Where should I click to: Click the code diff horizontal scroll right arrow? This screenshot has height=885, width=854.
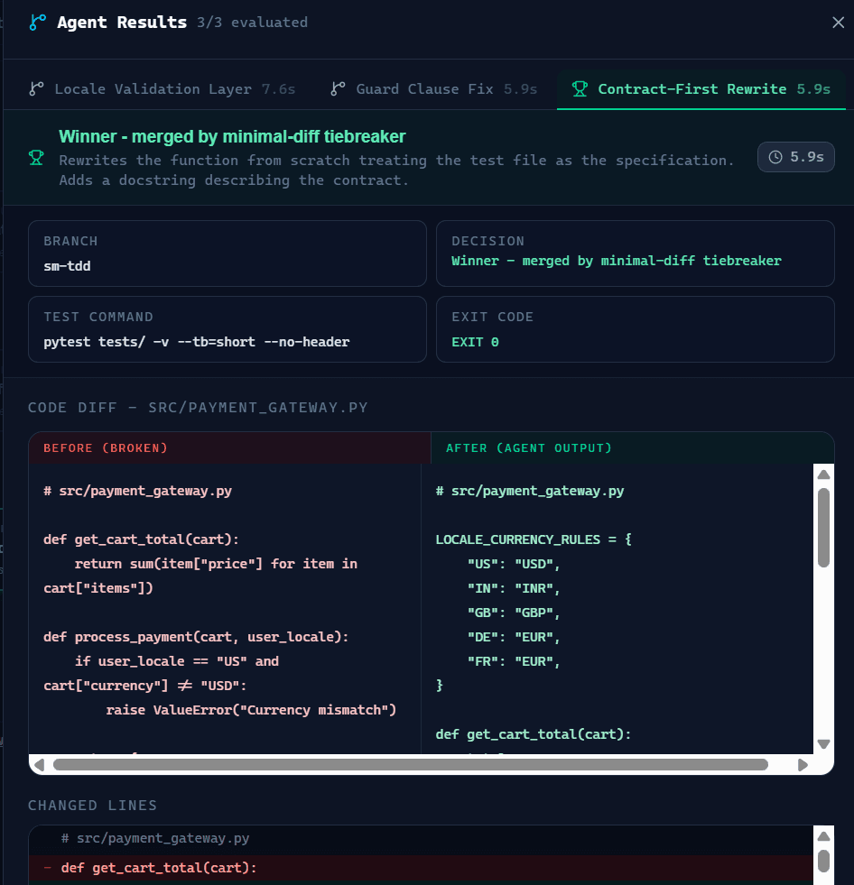[x=803, y=765]
